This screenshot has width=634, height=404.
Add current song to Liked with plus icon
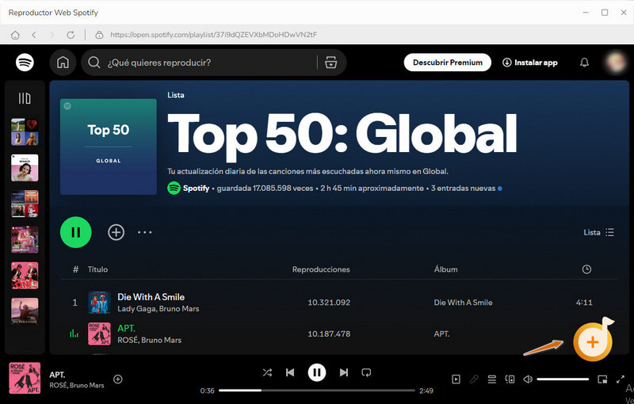click(x=117, y=379)
